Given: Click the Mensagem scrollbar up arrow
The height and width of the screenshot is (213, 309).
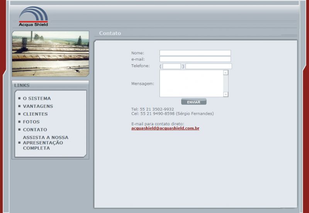Looking at the screenshot, I should tap(226, 73).
